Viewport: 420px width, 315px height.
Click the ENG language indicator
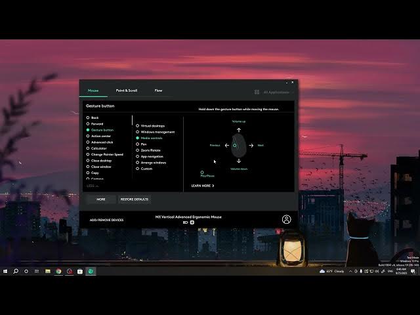click(390, 271)
